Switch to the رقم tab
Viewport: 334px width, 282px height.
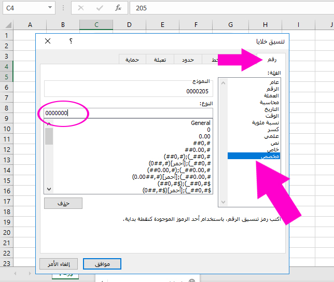272,60
